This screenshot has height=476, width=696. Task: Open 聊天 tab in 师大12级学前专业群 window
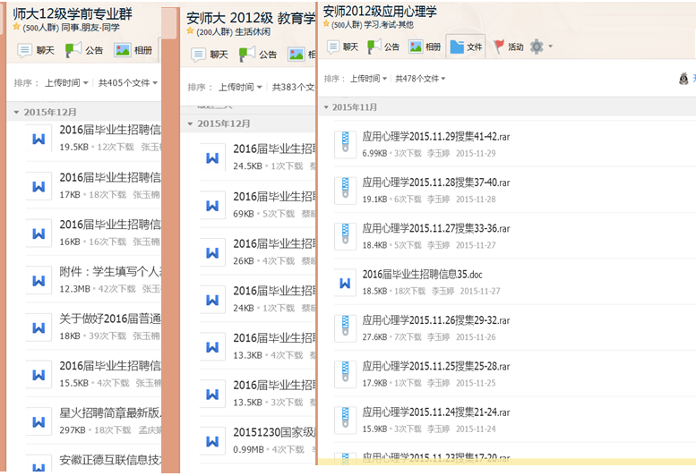pyautogui.click(x=36, y=50)
